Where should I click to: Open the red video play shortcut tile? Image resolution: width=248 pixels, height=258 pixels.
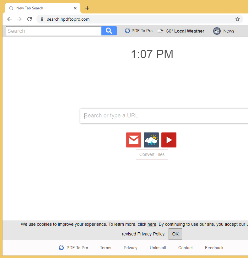click(169, 140)
